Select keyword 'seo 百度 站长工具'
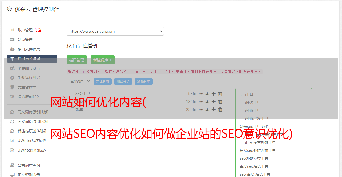This screenshot has width=342, height=177. pyautogui.click(x=255, y=174)
